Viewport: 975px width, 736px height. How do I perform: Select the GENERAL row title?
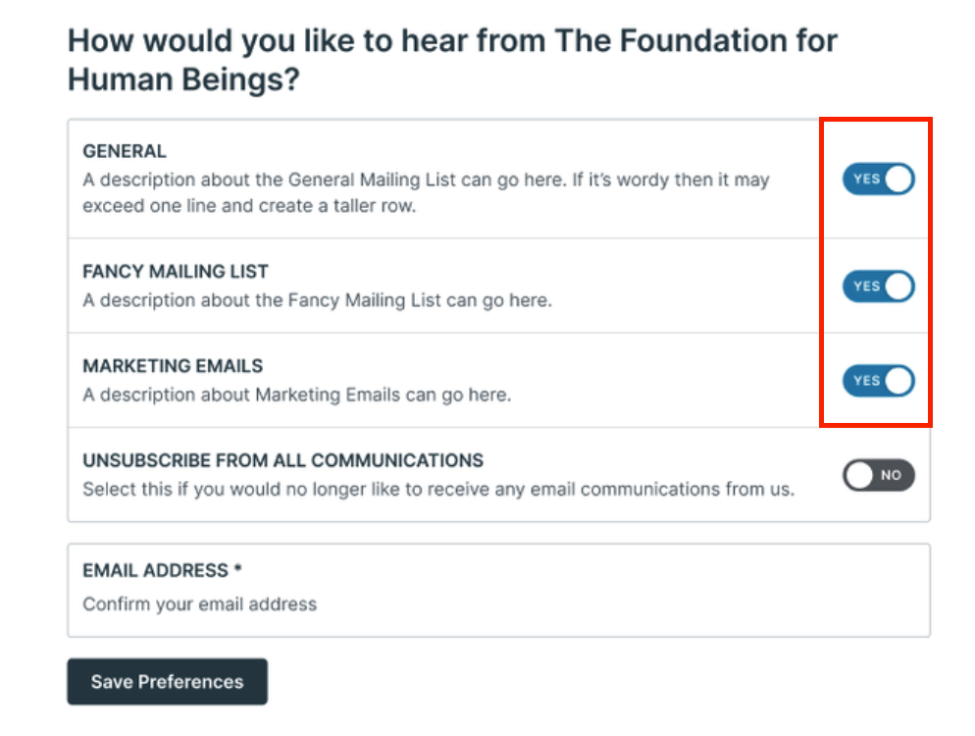pos(125,151)
